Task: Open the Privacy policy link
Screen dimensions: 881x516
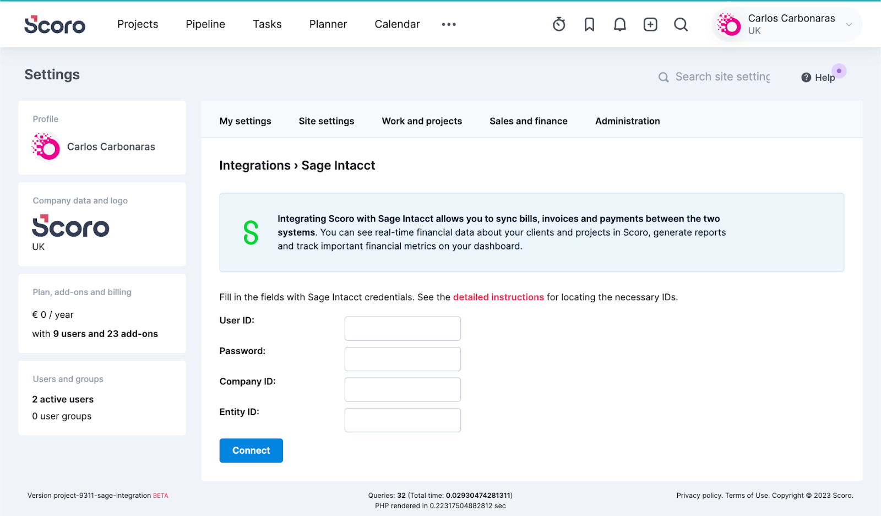Action: pos(699,496)
